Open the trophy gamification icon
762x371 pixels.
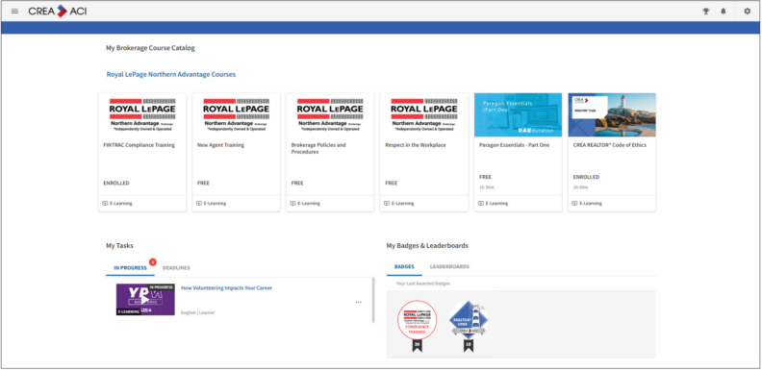705,12
